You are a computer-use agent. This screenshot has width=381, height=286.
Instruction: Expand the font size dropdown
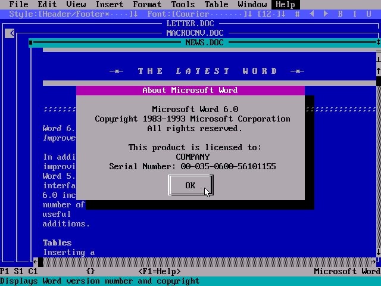coord(283,14)
